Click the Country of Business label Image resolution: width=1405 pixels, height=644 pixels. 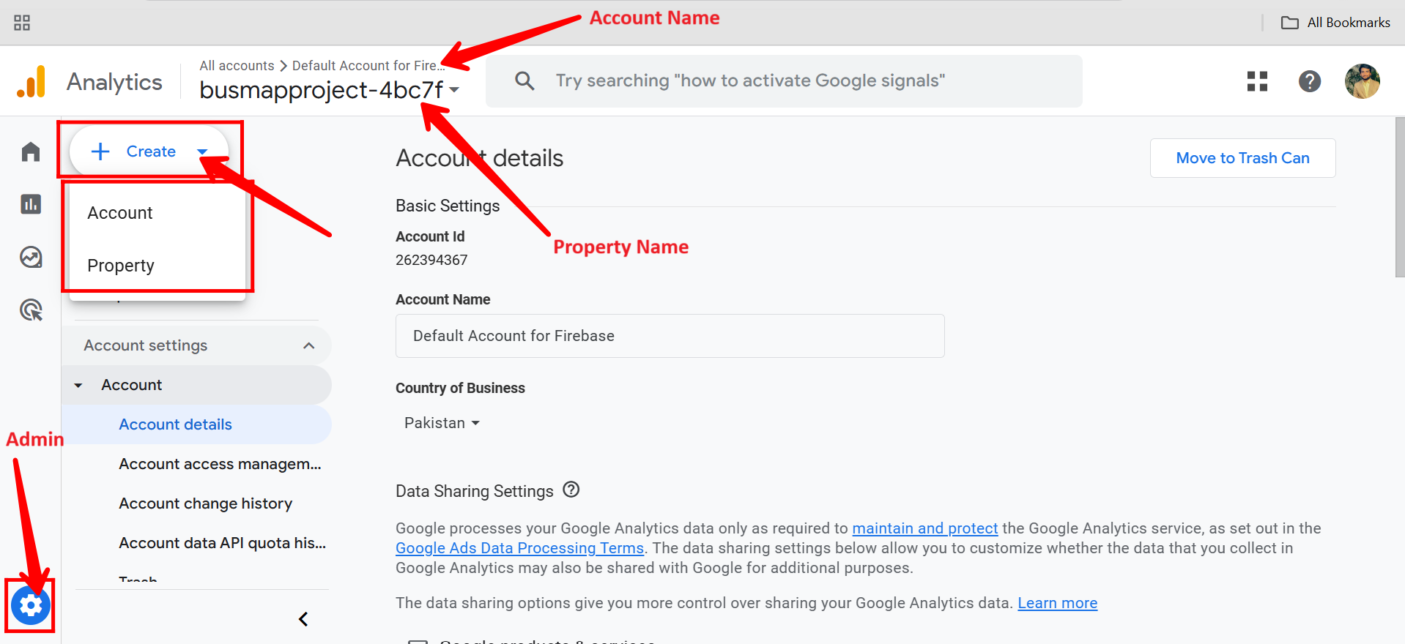[460, 388]
